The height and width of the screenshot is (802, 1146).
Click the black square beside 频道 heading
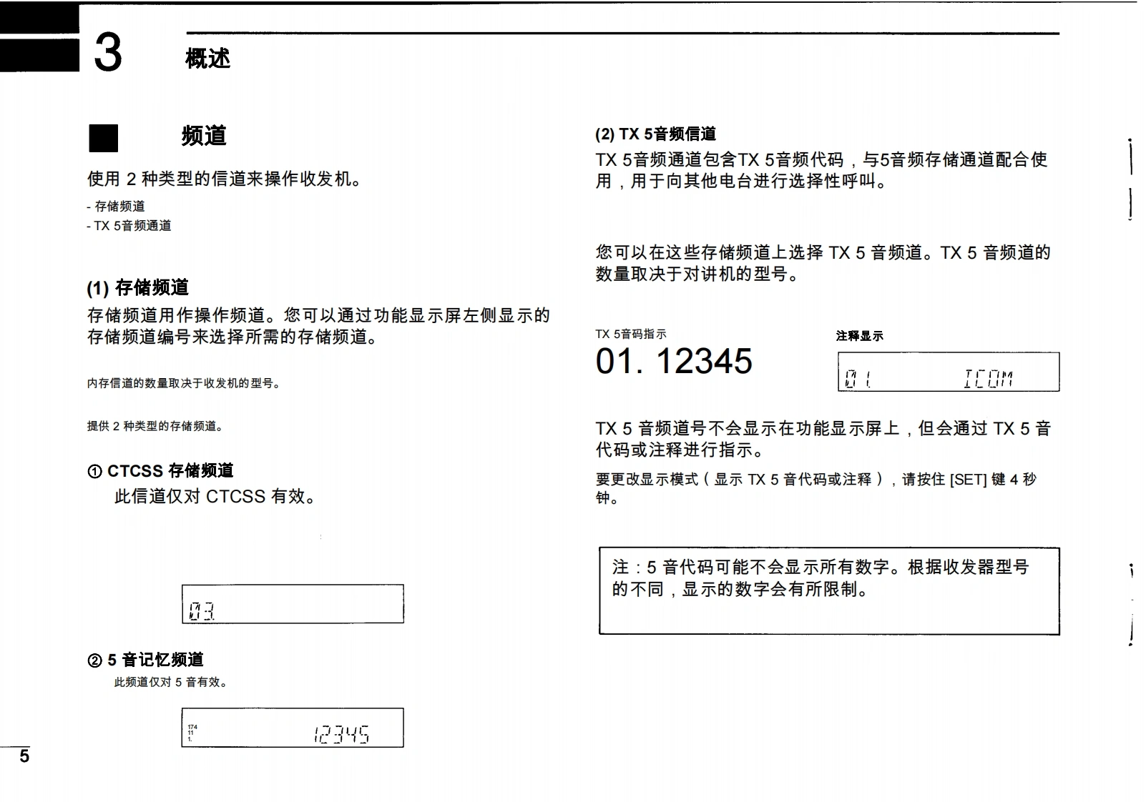pos(103,138)
